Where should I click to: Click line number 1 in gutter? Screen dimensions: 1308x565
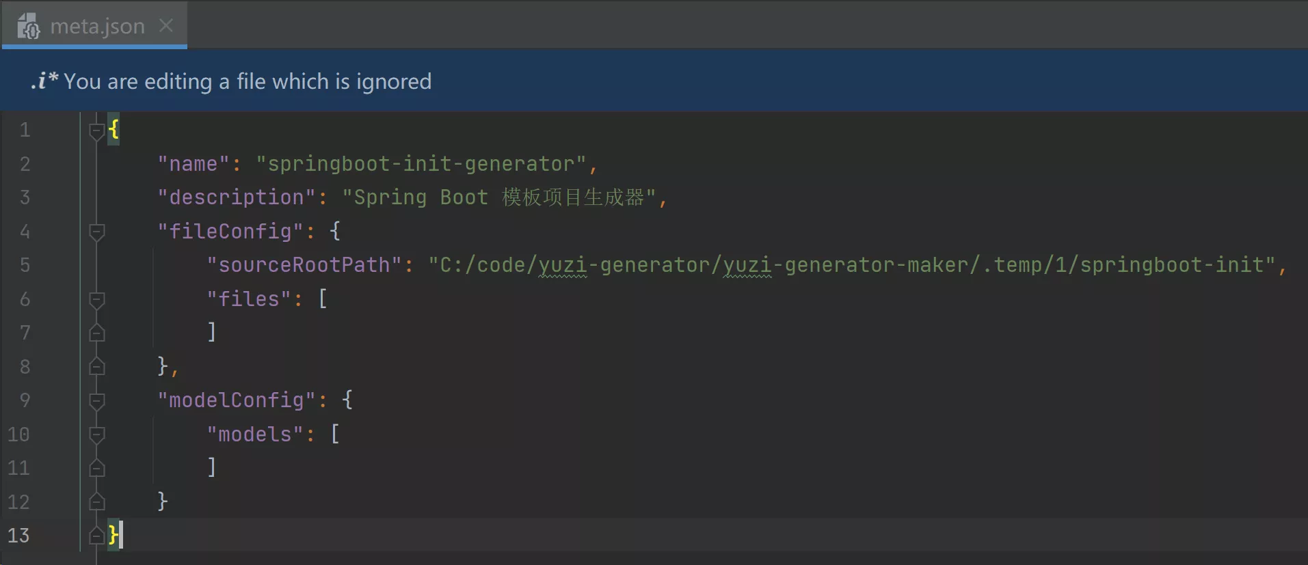point(25,130)
